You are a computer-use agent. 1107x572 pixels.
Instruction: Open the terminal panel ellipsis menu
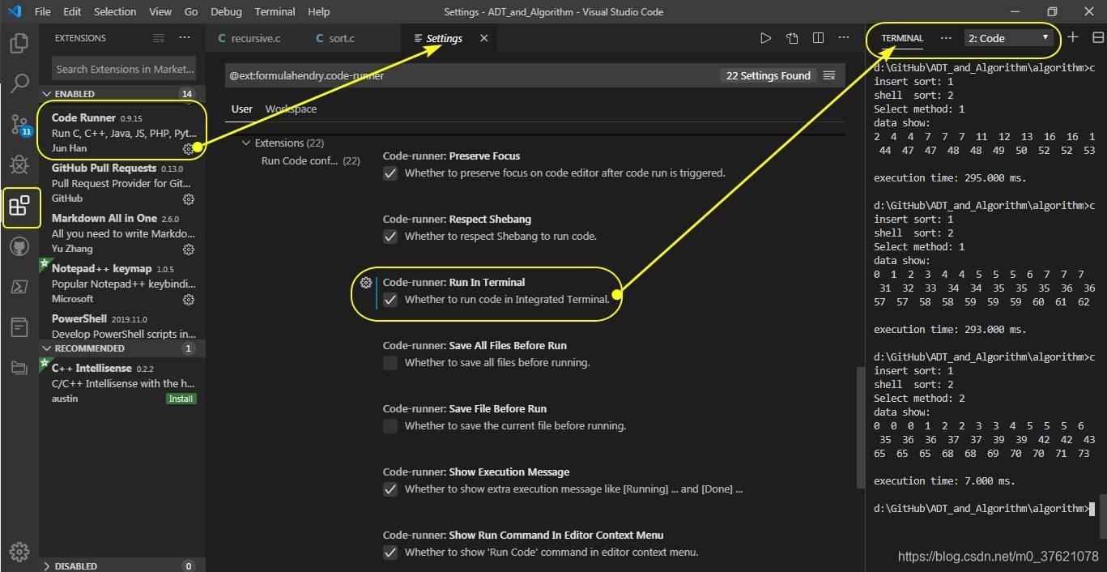point(946,38)
